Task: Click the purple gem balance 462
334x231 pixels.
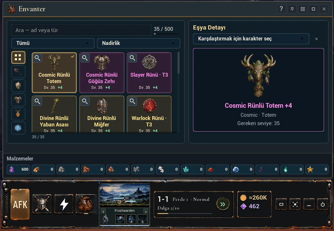Action: (250, 206)
